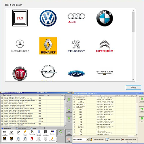Open the Outcode Calculator icon
144x144 pixels.
click(39, 133)
